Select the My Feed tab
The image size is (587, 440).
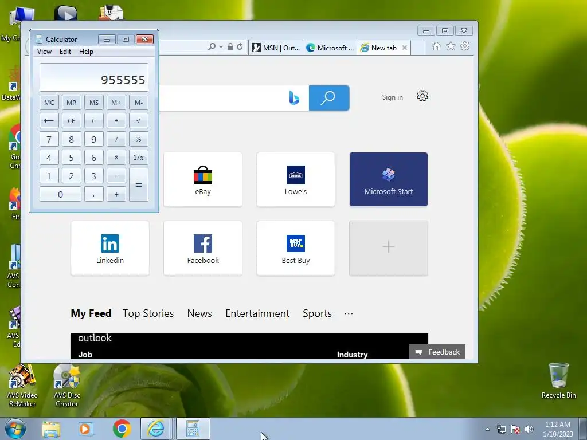[91, 313]
